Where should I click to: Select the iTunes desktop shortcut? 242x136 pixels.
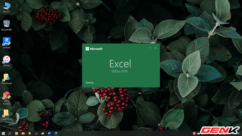[x=6, y=61]
